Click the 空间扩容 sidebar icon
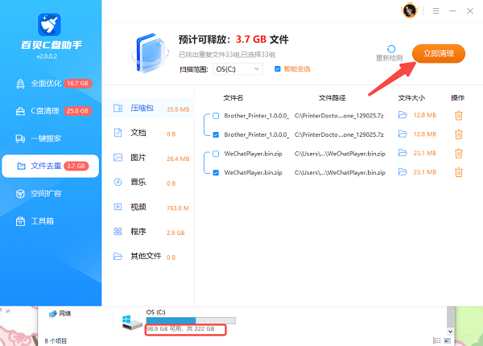483x346 pixels. [x=20, y=194]
